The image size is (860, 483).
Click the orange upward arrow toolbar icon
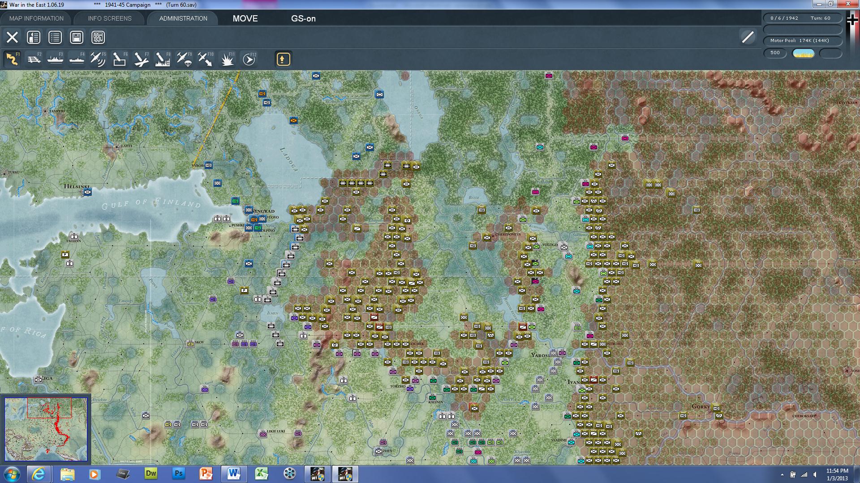tap(283, 59)
